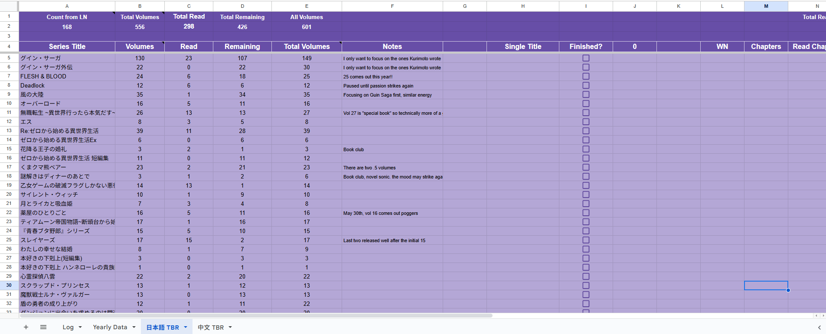Click the Total Read value 298
This screenshot has height=334, width=826.
click(189, 26)
